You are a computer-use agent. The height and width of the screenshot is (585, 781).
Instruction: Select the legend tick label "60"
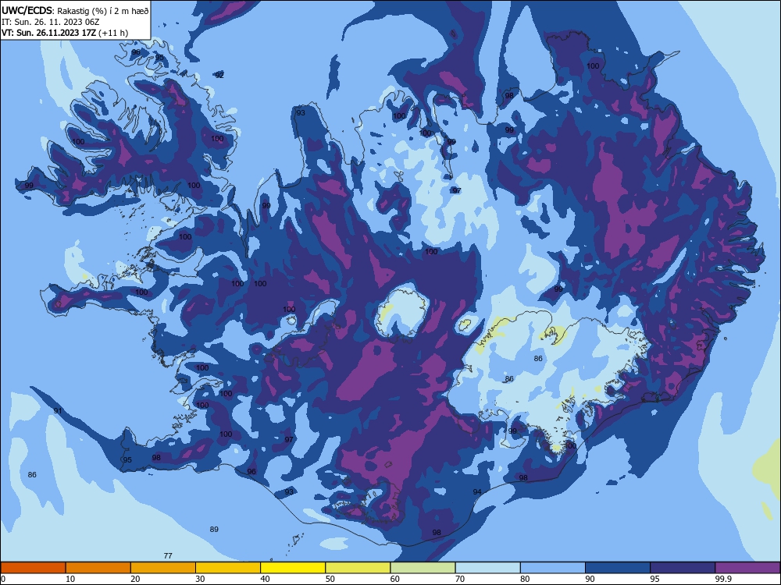pyautogui.click(x=395, y=579)
